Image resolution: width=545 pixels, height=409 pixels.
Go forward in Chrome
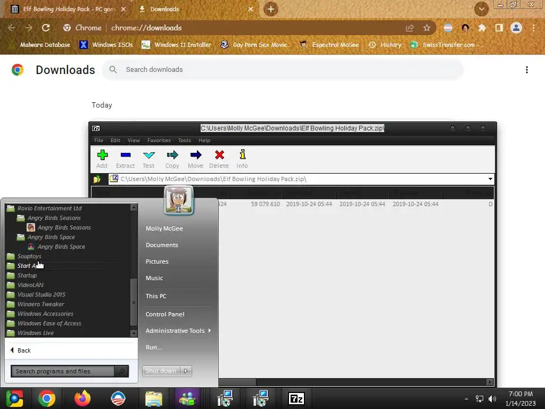pos(29,28)
